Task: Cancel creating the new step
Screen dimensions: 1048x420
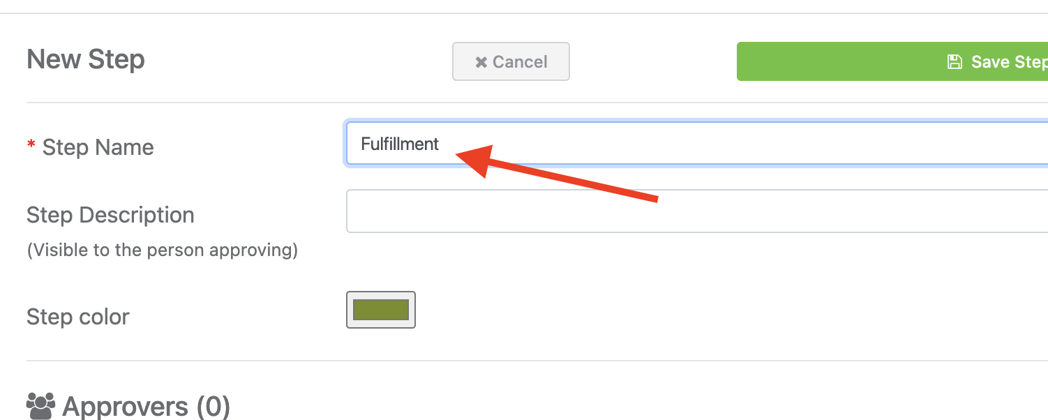Action: 511,61
